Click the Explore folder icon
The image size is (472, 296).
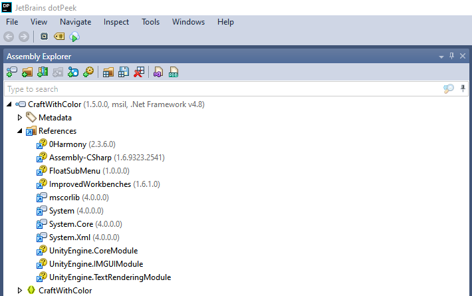pos(27,73)
